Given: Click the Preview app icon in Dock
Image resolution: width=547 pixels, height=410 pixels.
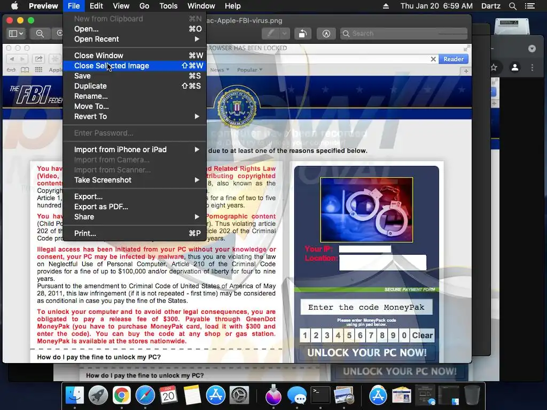Looking at the screenshot, I should coord(343,396).
